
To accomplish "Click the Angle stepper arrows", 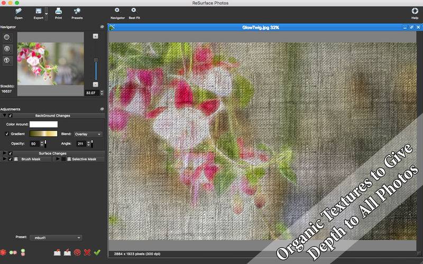I will tap(88, 144).
